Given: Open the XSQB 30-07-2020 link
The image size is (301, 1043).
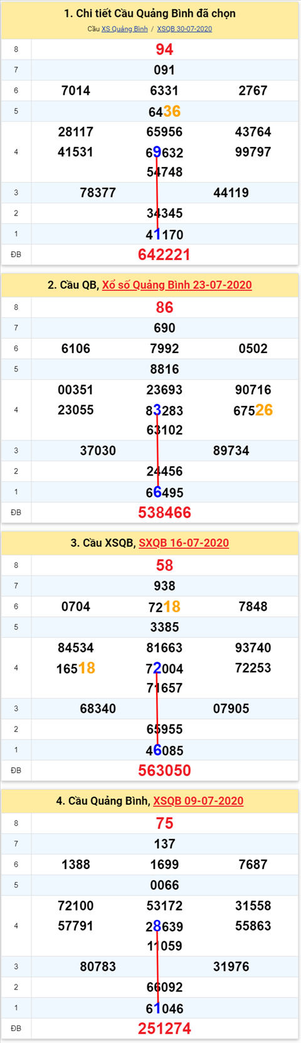Looking at the screenshot, I should pos(184,29).
